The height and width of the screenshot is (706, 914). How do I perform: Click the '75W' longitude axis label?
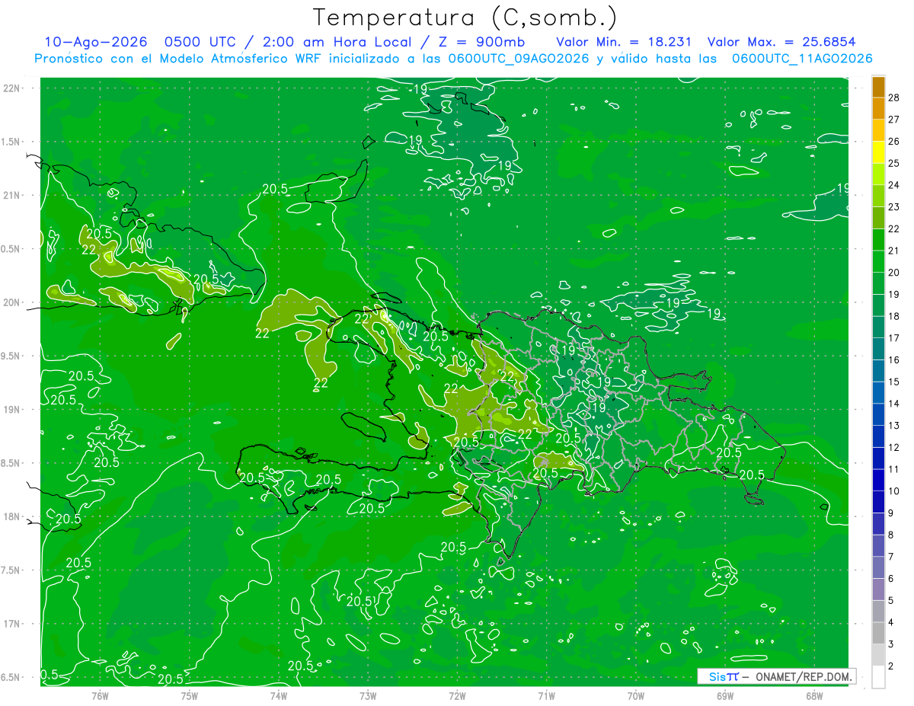click(x=190, y=695)
